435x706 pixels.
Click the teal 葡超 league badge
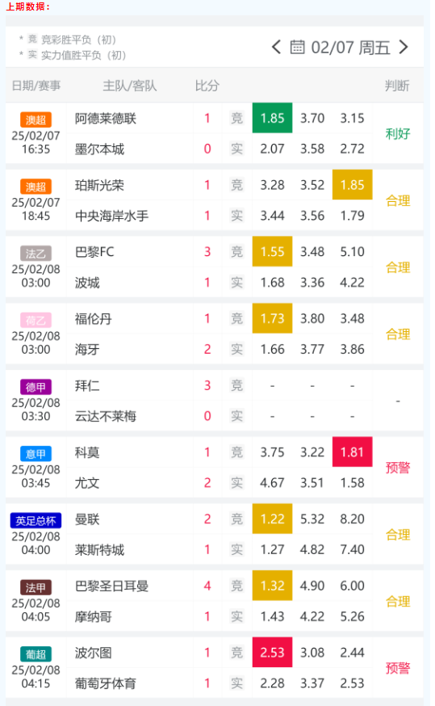pos(36,653)
